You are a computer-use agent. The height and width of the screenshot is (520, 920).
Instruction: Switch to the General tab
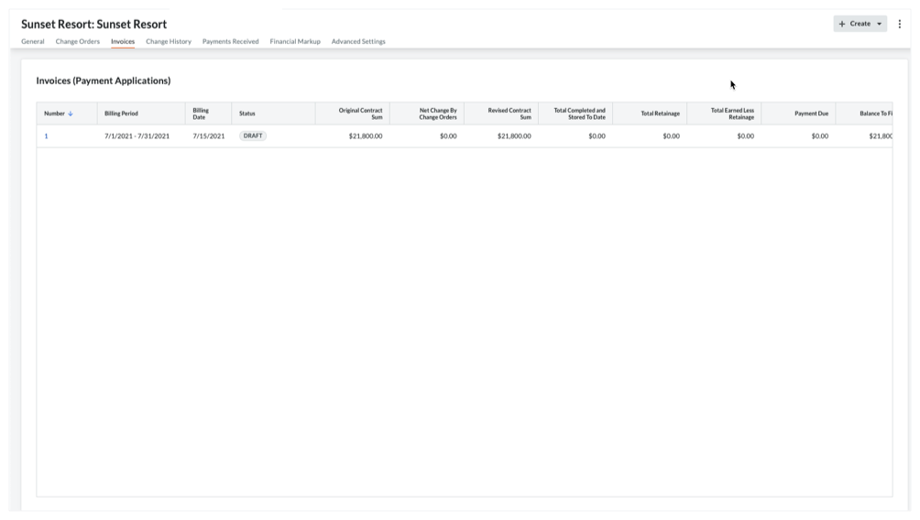click(x=32, y=41)
